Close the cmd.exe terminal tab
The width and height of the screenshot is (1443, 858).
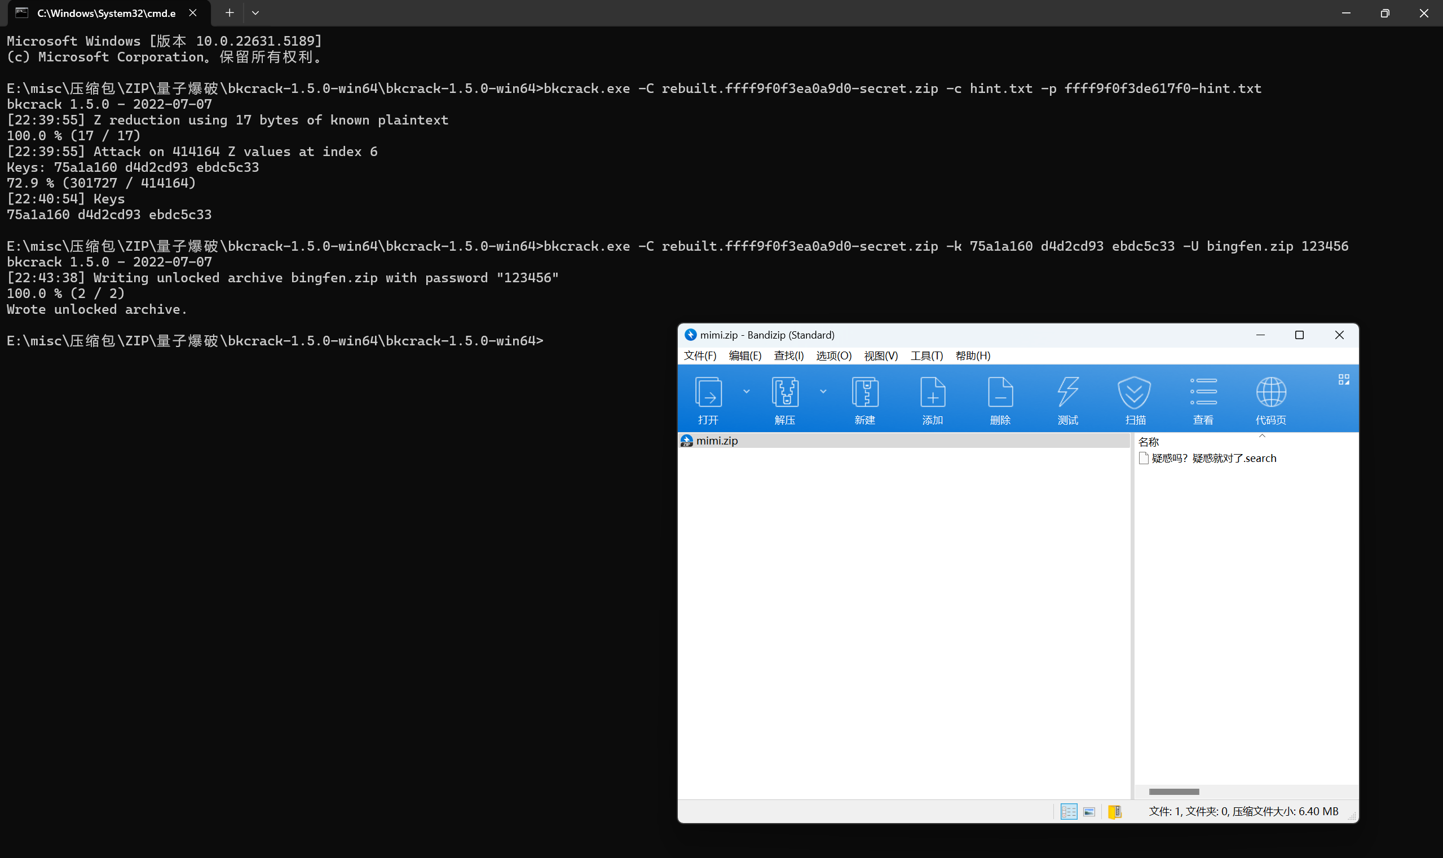(193, 13)
